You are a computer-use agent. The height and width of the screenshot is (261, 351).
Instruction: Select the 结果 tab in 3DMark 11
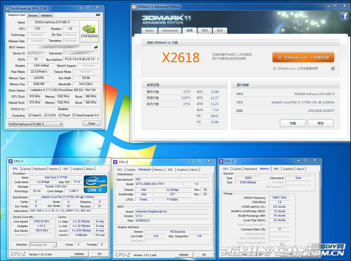point(190,31)
